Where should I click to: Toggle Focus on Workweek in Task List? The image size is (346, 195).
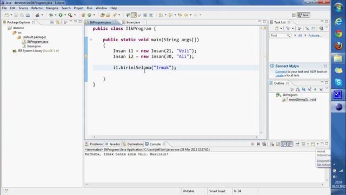pos(300,29)
